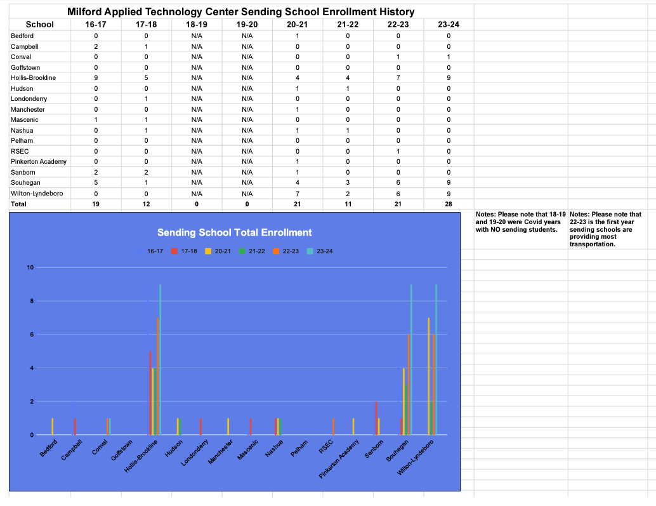Click the red 17-18 legend swatch
The image size is (656, 506).
point(174,251)
